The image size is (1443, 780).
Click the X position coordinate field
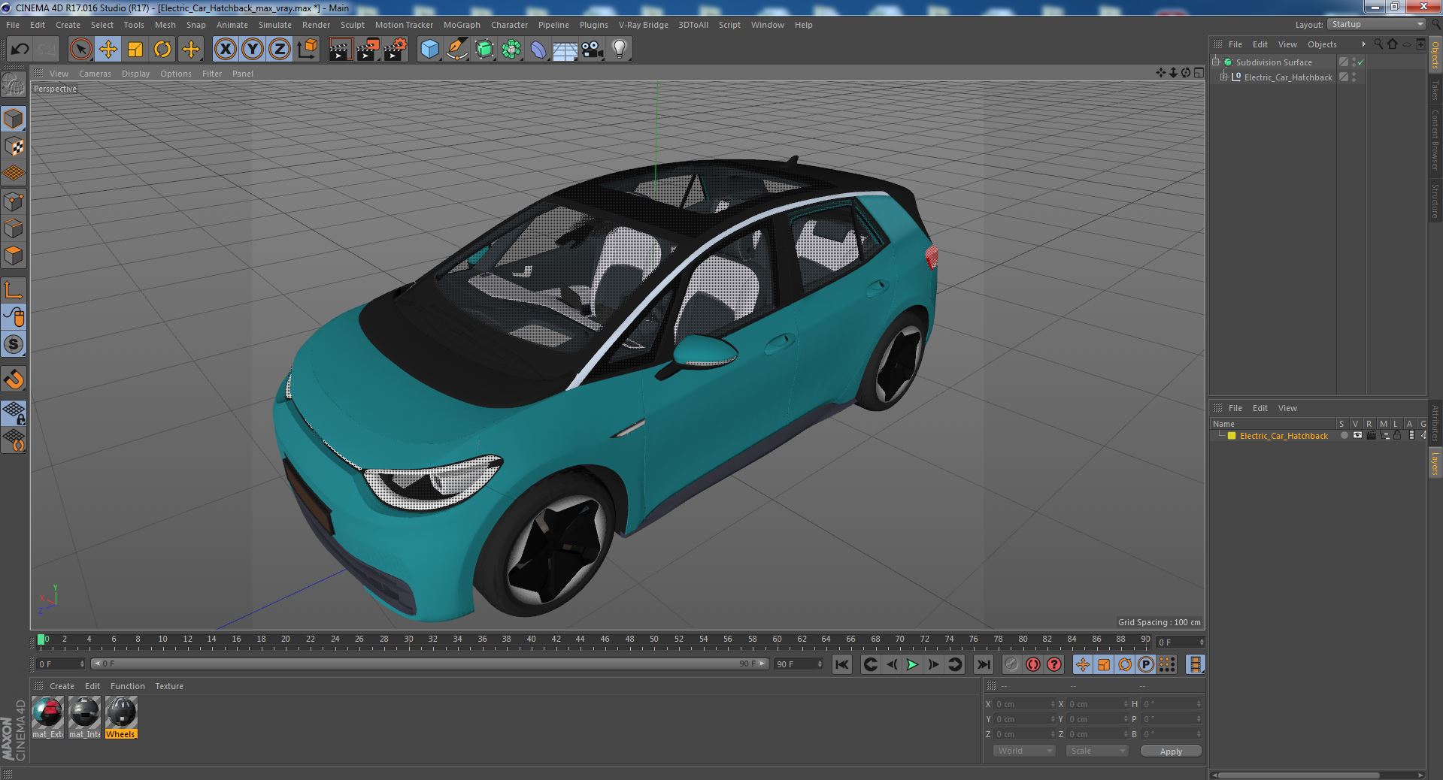1024,704
